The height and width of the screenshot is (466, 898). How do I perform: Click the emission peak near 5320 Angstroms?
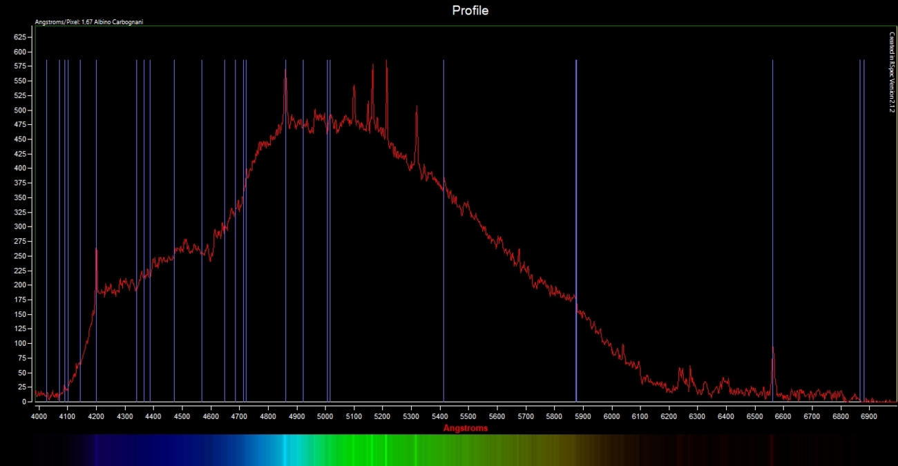[x=417, y=107]
